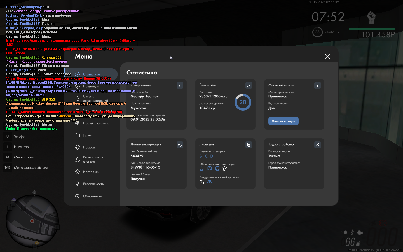Click the green health bar in the HUD
Image resolution: width=403 pixels, height=252 pixels.
(x=372, y=29)
